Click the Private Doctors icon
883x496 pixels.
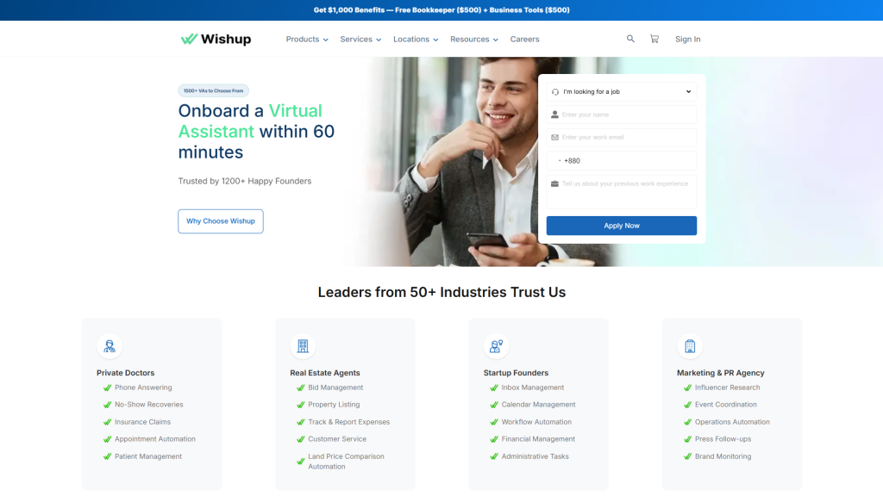110,346
